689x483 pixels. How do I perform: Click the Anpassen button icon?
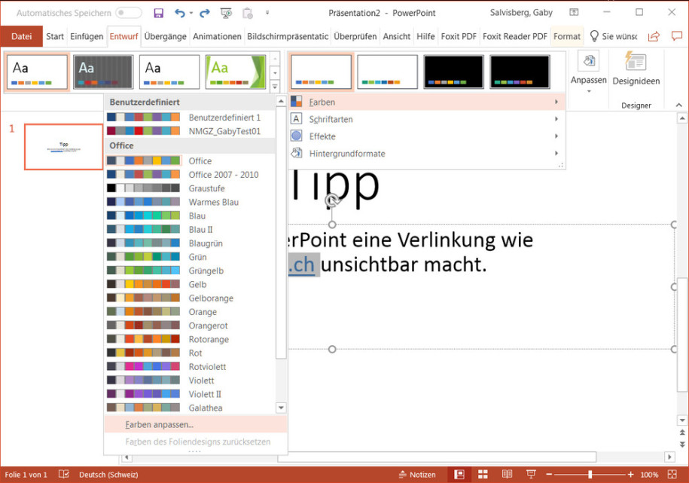tap(589, 61)
